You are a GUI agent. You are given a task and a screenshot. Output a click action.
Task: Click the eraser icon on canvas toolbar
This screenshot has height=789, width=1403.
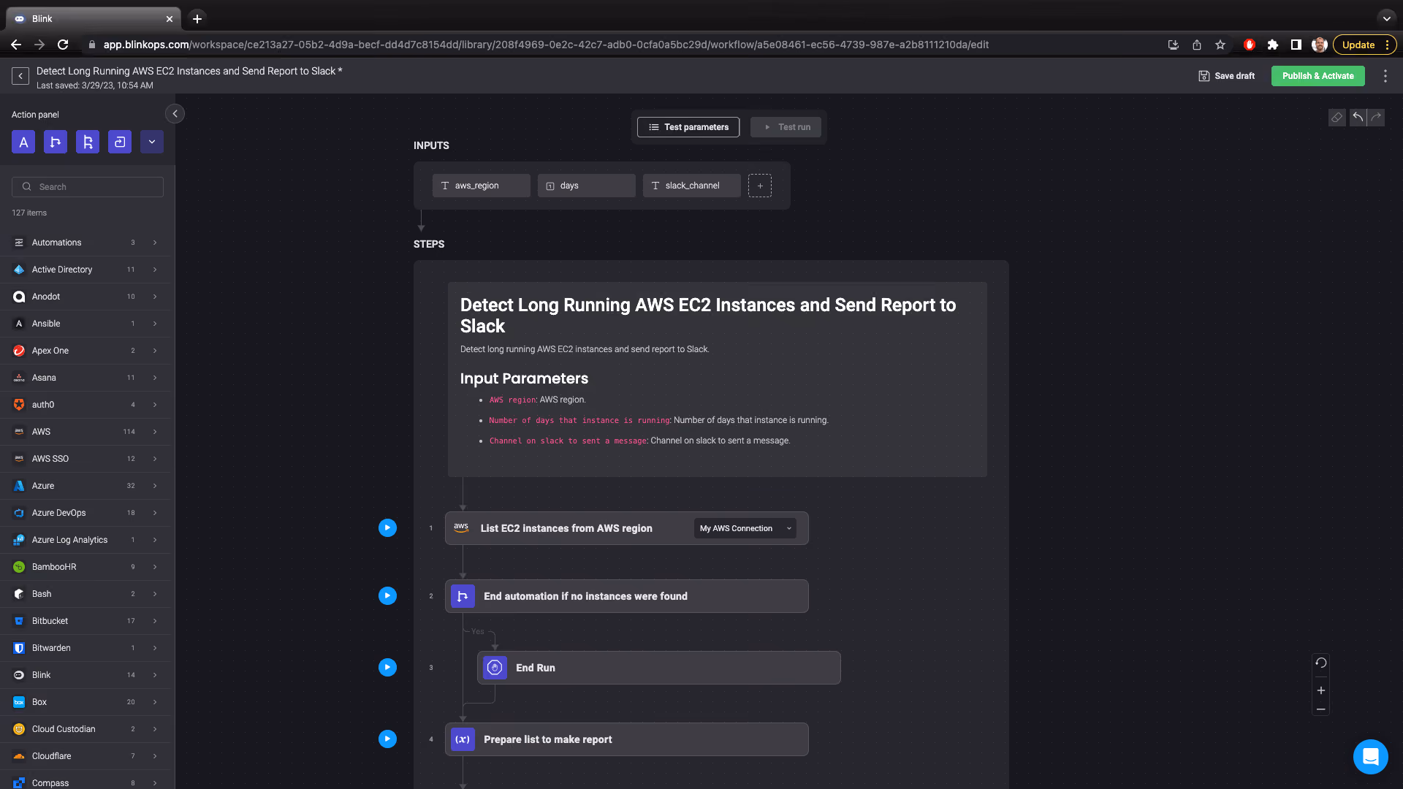tap(1337, 118)
